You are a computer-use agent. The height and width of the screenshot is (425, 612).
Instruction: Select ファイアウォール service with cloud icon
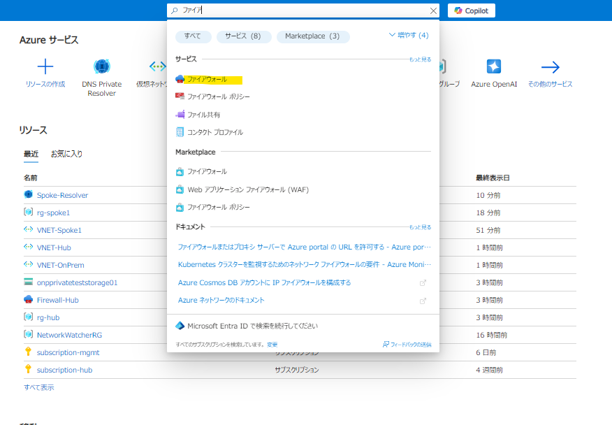[x=209, y=79]
